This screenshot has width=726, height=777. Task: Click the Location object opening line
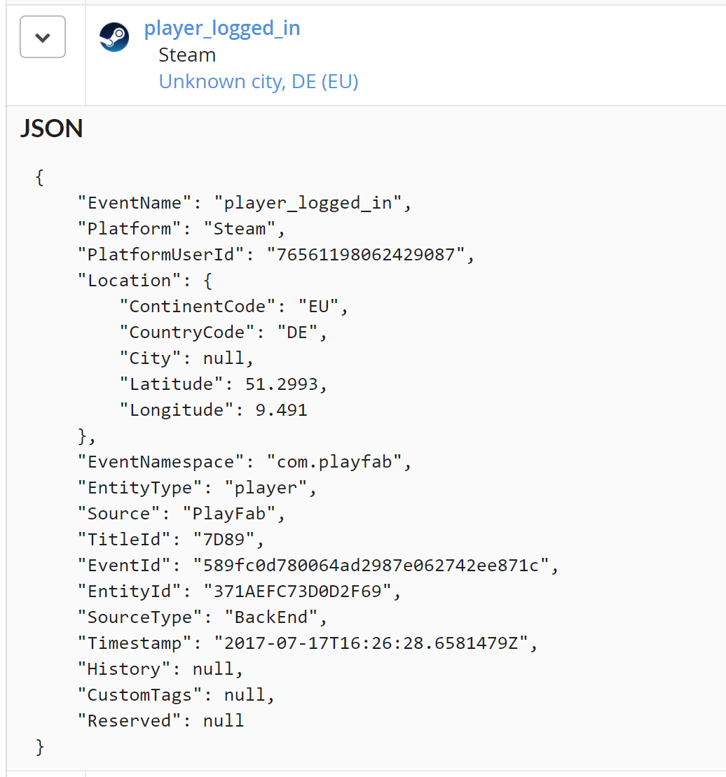(x=145, y=281)
